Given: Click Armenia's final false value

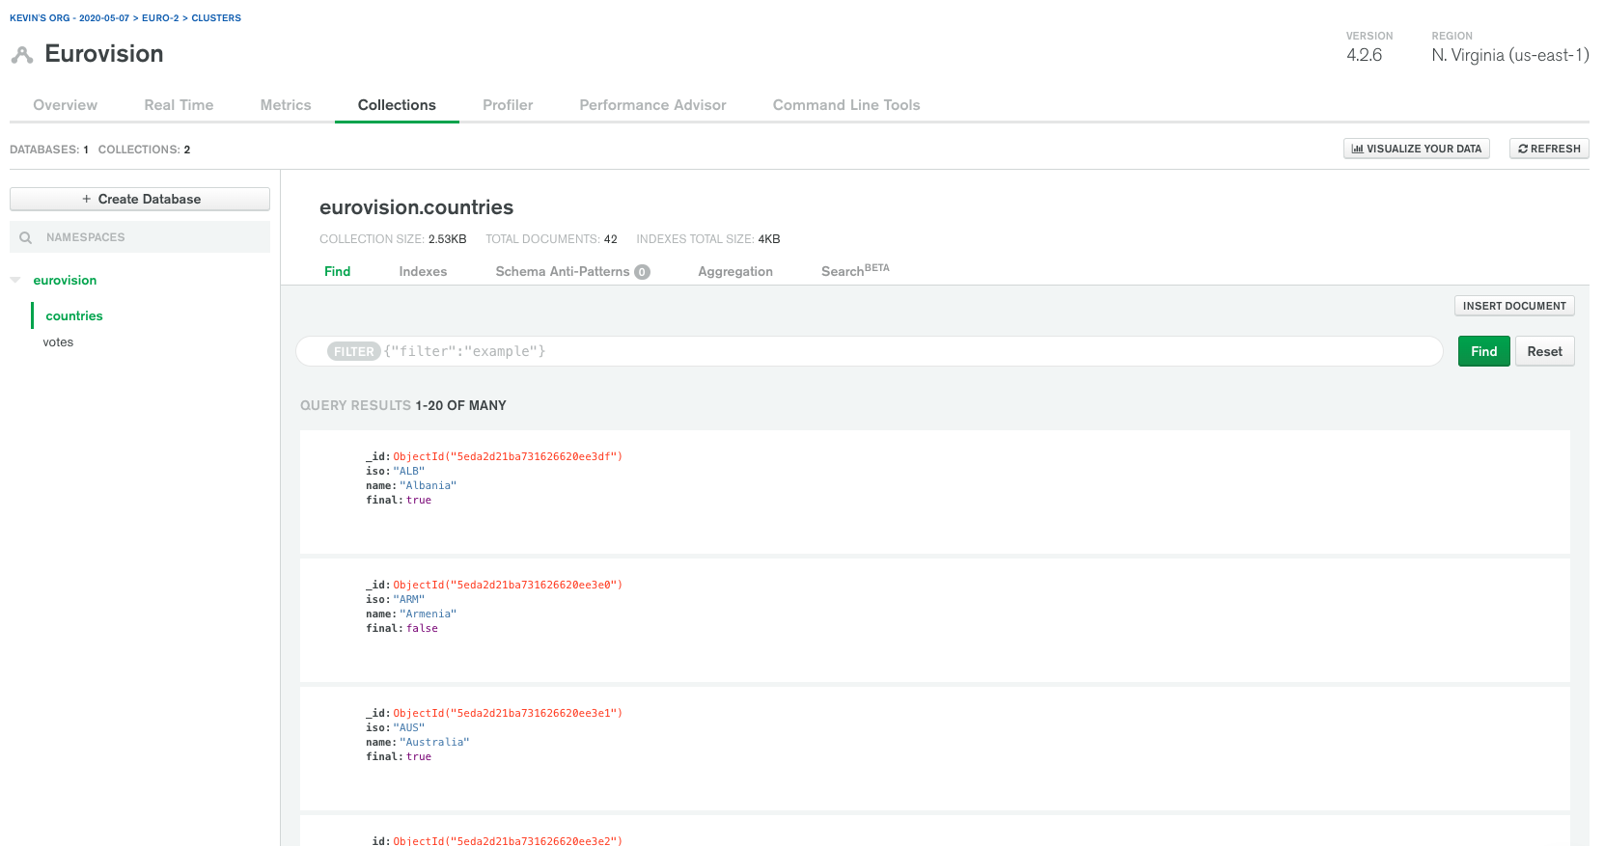Looking at the screenshot, I should [422, 629].
